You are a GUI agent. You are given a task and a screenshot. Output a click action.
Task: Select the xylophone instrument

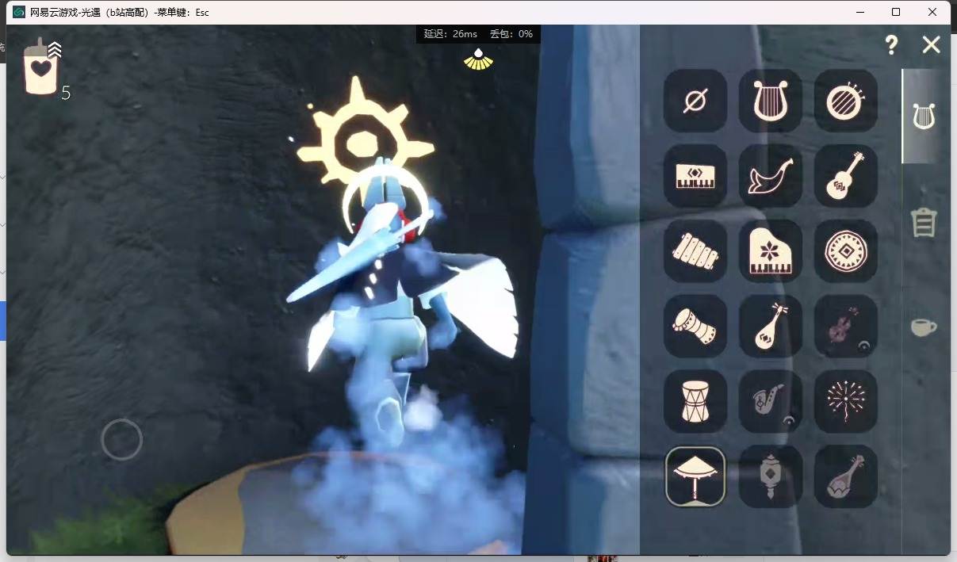pyautogui.click(x=695, y=251)
